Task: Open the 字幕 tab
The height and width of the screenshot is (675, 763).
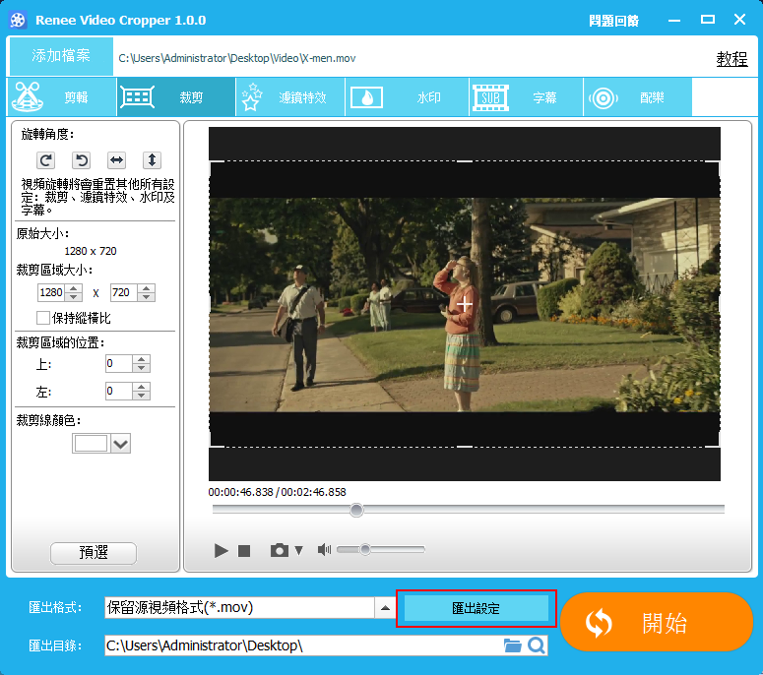Action: pyautogui.click(x=526, y=97)
